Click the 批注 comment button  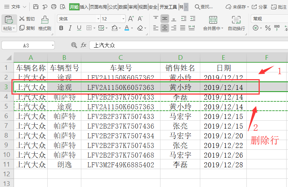click(x=279, y=7)
